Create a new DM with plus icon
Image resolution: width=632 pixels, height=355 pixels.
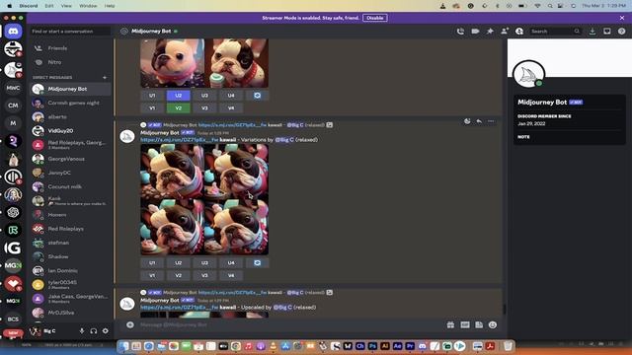105,77
